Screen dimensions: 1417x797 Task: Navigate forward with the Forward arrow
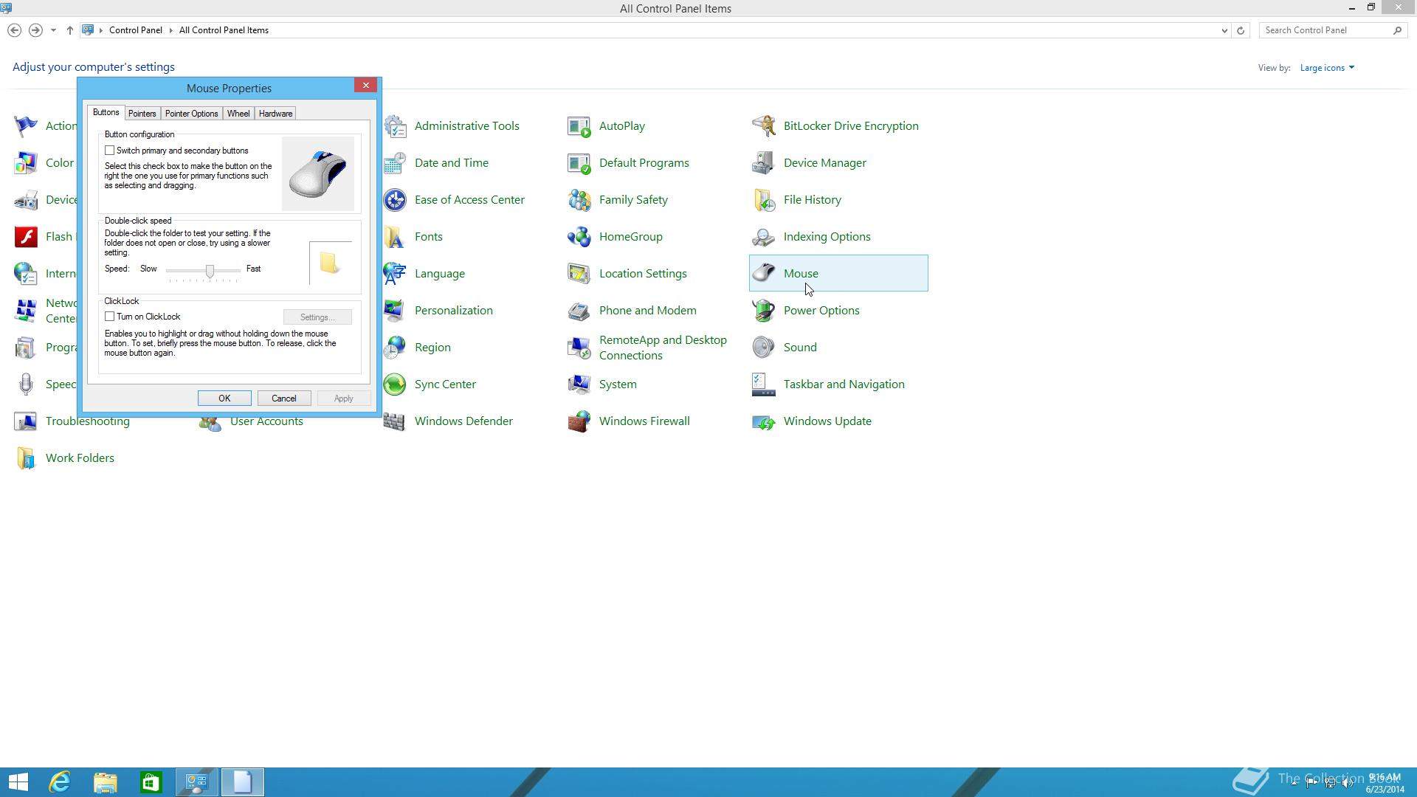[35, 30]
